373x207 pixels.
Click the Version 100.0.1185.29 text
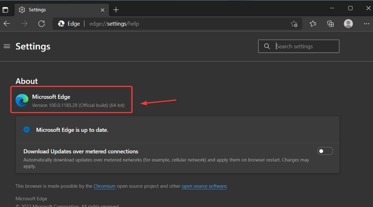point(78,105)
